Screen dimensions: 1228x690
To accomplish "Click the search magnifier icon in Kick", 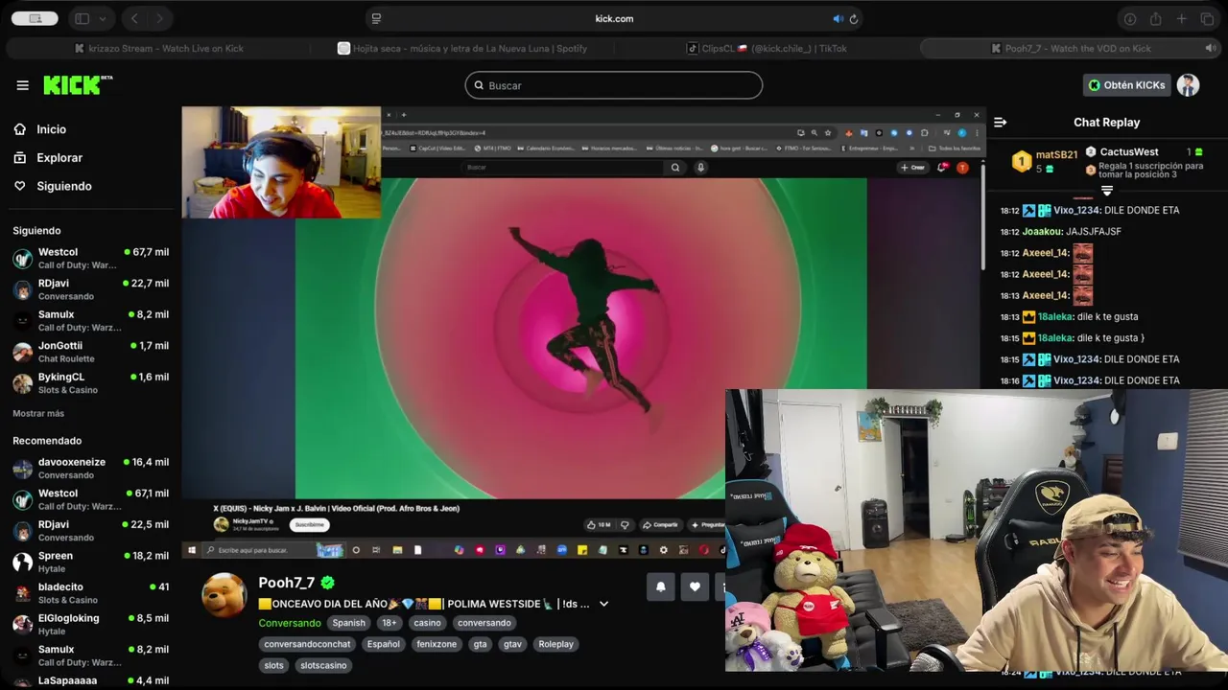I will click(480, 85).
